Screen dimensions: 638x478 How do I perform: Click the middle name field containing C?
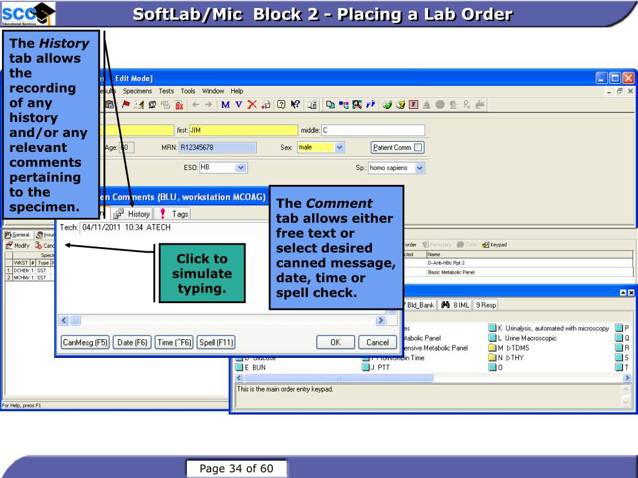[373, 130]
